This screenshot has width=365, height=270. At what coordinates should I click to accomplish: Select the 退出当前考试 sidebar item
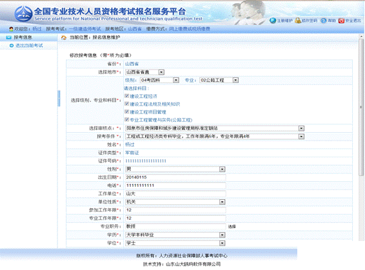point(29,46)
